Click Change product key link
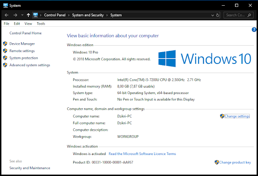The width and height of the screenshot is (258, 176). [x=235, y=162]
